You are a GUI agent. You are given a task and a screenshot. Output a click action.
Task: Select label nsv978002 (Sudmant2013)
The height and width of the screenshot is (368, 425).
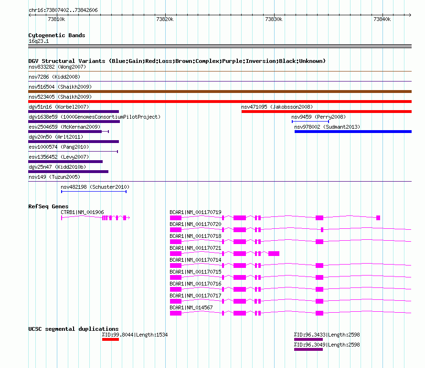coord(327,127)
